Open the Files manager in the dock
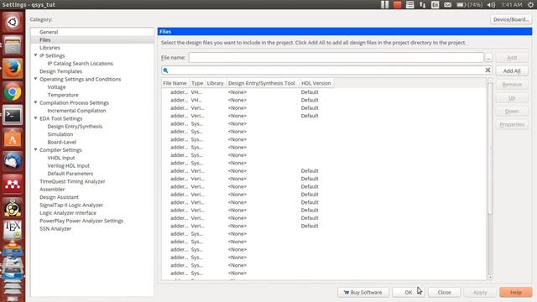This screenshot has height=302, width=537. 13,44
